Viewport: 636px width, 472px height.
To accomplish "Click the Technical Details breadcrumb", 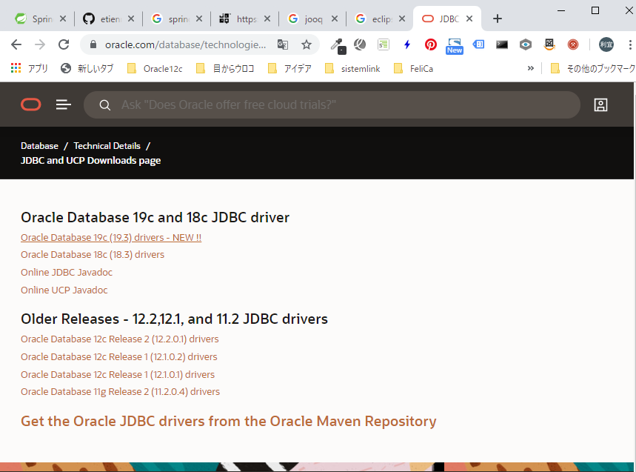I will [x=107, y=146].
